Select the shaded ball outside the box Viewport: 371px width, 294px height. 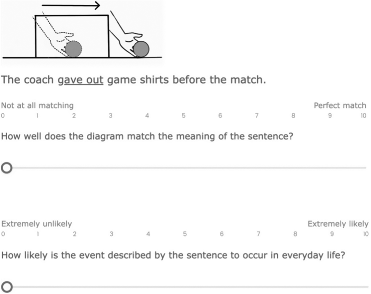tap(142, 49)
